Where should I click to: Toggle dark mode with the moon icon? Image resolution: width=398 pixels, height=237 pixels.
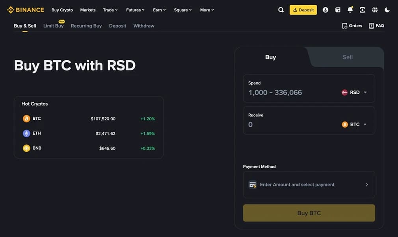tap(387, 9)
